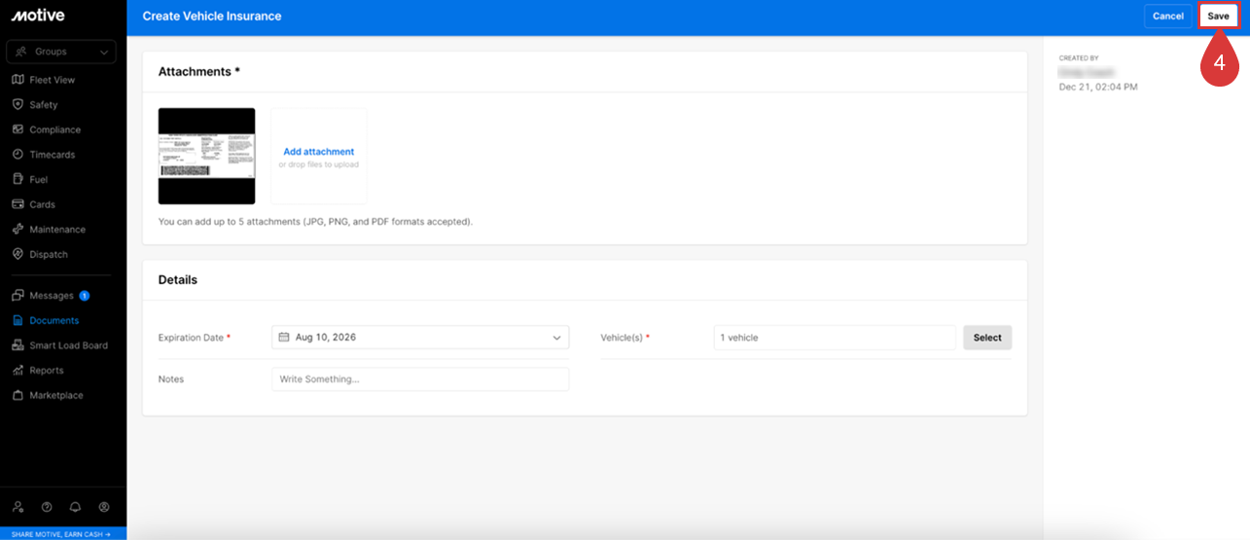Open the Expiration Date picker dropdown

coord(420,338)
